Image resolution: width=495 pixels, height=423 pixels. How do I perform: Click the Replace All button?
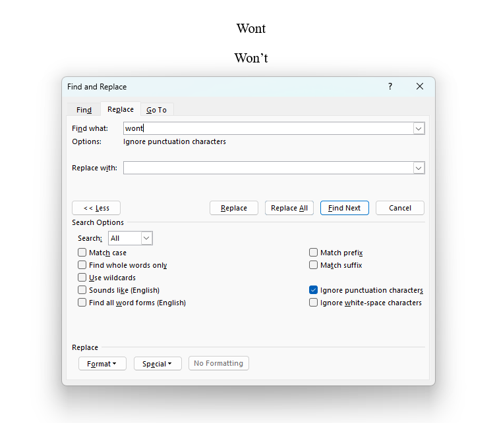point(289,208)
